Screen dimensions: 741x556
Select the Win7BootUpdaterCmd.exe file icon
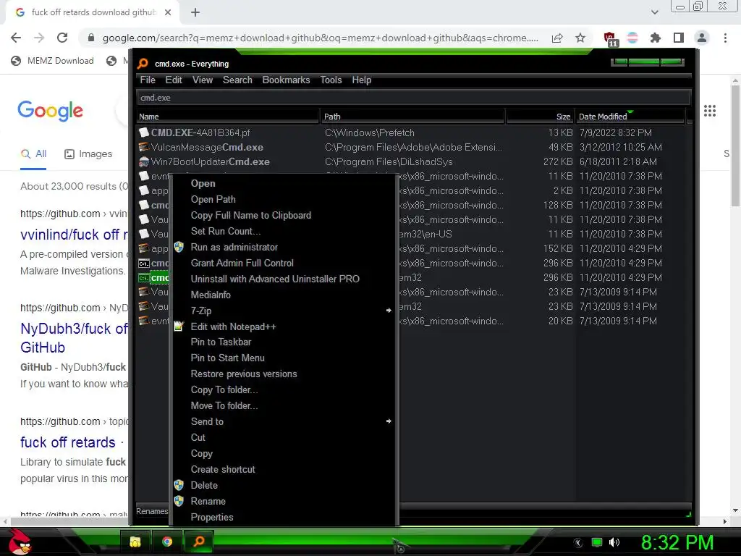point(144,161)
